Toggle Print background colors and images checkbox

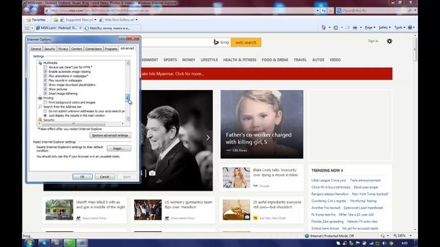45,102
